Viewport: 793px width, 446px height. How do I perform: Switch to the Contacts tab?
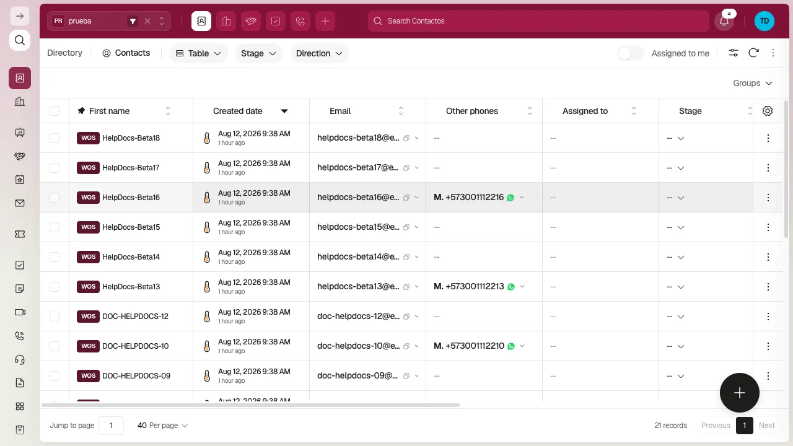pyautogui.click(x=126, y=53)
